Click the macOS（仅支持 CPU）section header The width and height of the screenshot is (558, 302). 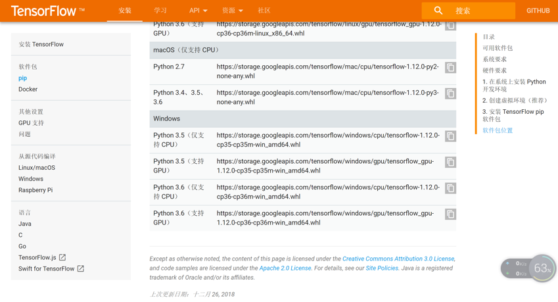pyautogui.click(x=302, y=50)
